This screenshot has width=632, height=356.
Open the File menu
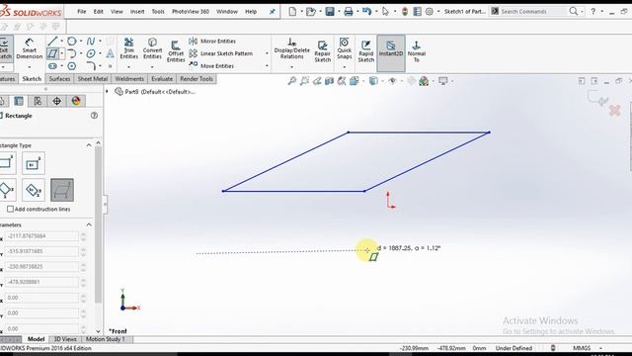[81, 12]
